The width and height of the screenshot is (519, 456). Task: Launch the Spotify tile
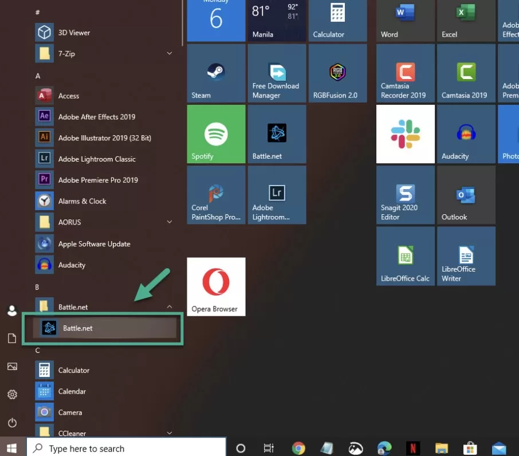coord(216,134)
